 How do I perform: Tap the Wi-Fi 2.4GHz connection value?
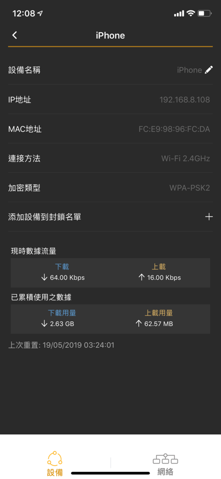point(186,159)
